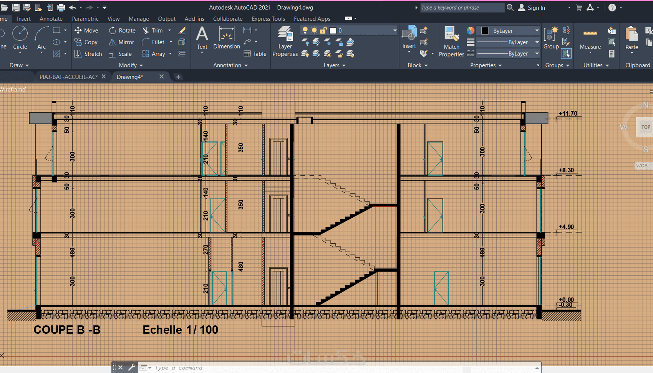Viewport: 653px width, 373px height.
Task: Click the Match Properties tool
Action: pyautogui.click(x=451, y=42)
